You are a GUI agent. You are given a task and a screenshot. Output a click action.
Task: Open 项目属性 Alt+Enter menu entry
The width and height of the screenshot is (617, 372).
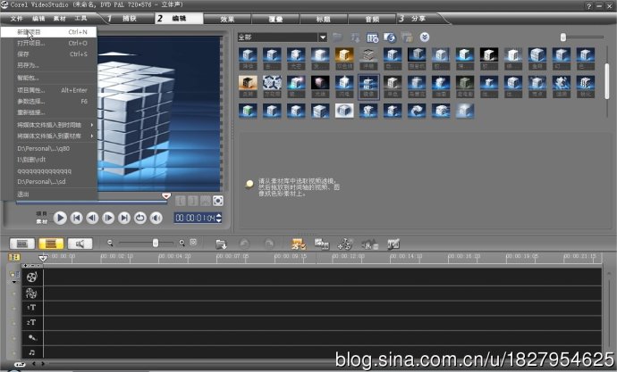point(49,90)
